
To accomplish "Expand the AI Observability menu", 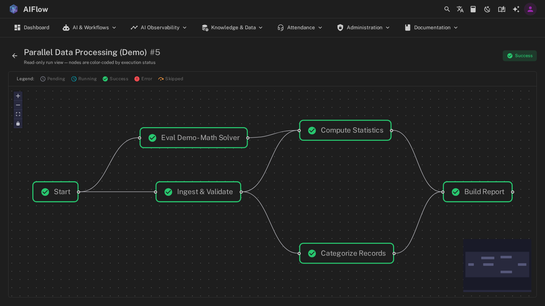I will [x=159, y=28].
